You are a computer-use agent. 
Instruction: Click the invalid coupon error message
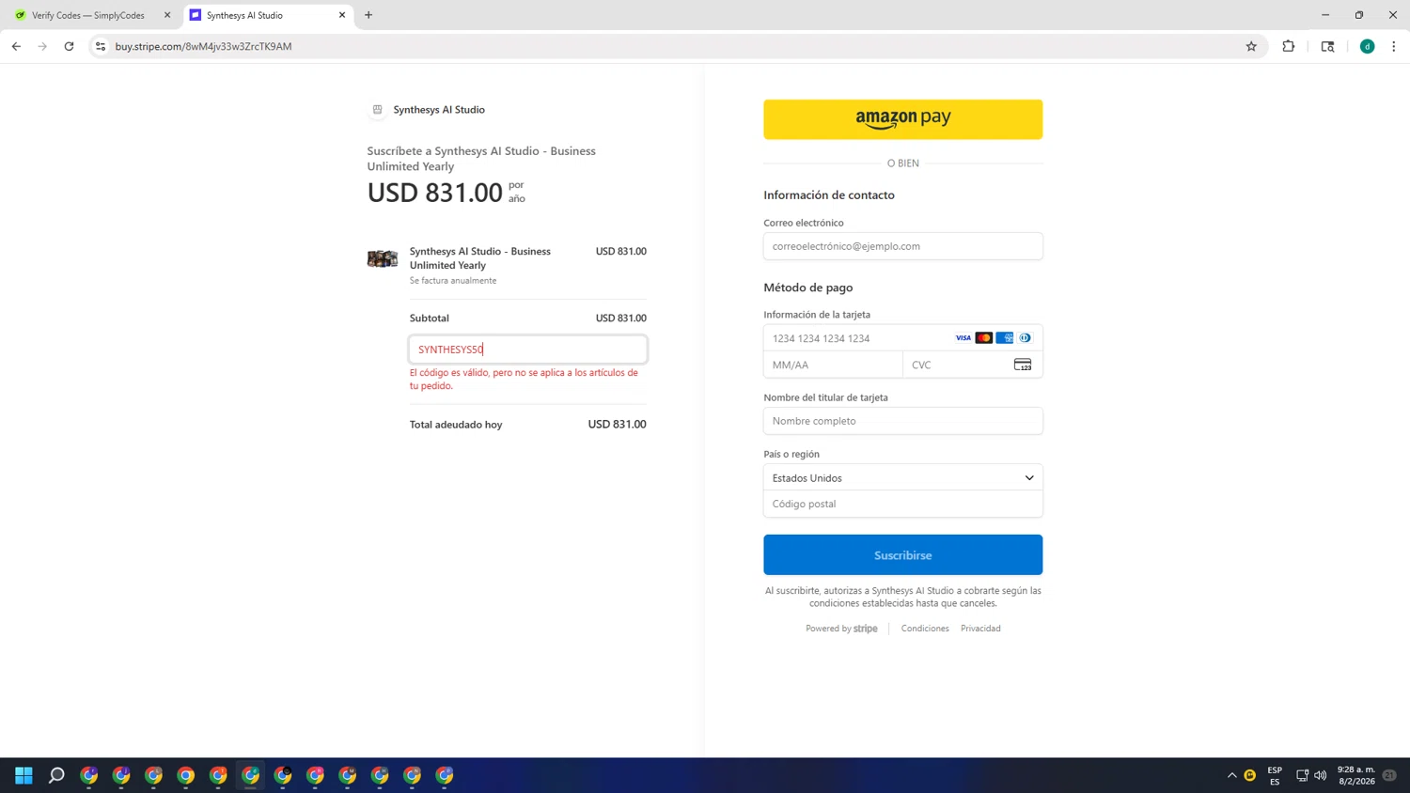click(524, 380)
